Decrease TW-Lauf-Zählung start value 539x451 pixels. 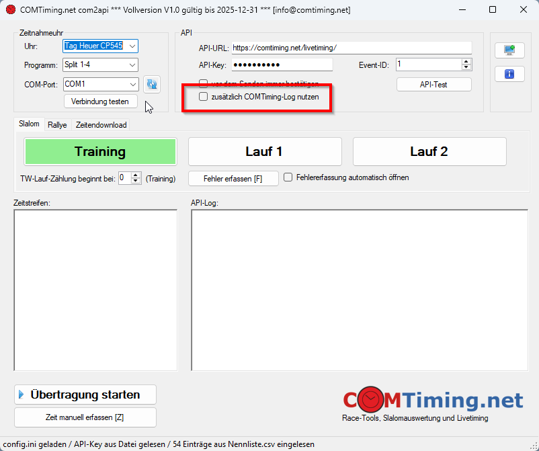(x=136, y=181)
